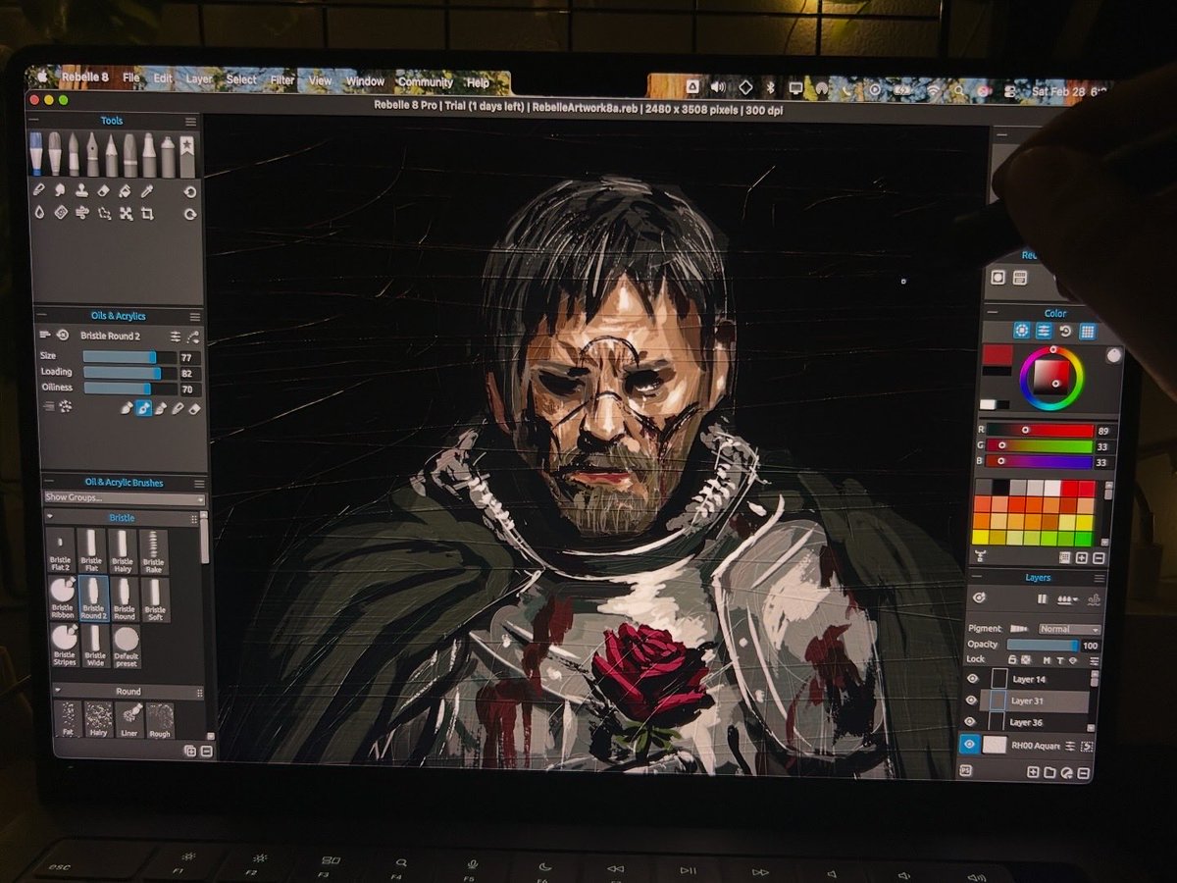Hide Layer 36 via eye icon

(x=970, y=722)
